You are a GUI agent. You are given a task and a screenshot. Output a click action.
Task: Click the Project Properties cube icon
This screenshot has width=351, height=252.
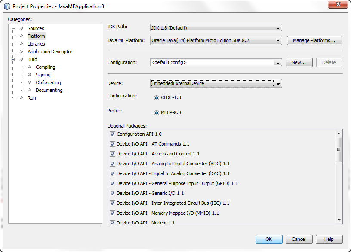[x=7, y=6]
